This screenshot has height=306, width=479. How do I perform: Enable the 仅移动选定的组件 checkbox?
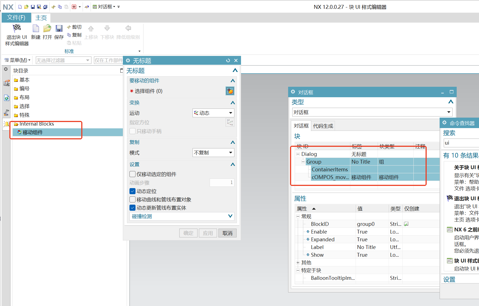[132, 174]
